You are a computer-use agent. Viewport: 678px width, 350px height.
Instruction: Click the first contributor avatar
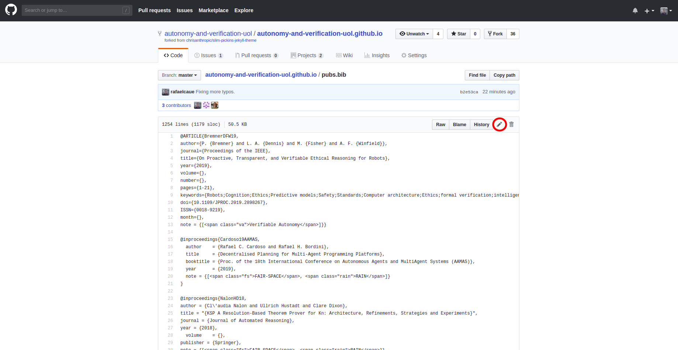pyautogui.click(x=198, y=105)
